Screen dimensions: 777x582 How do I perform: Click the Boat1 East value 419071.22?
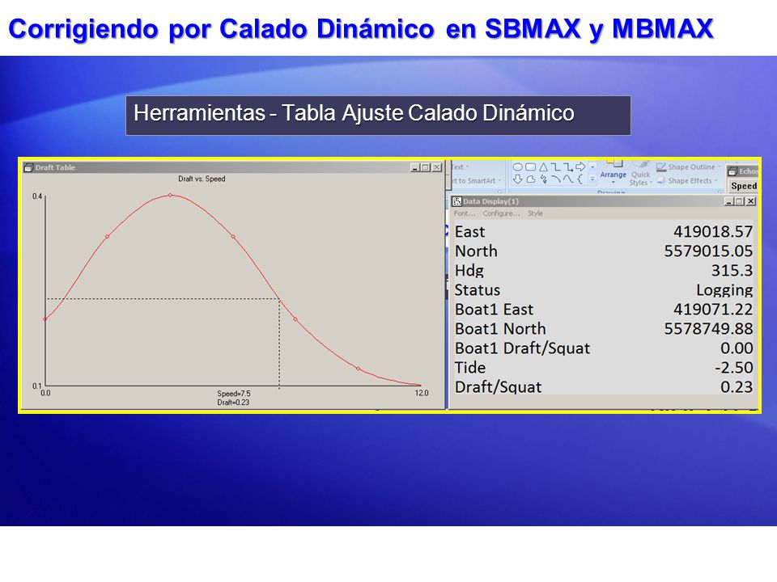[x=712, y=310]
